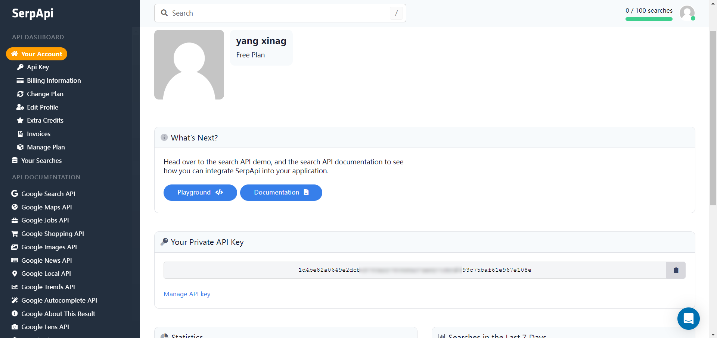Open the user avatar menu in header
Image resolution: width=717 pixels, height=338 pixels.
pos(687,13)
